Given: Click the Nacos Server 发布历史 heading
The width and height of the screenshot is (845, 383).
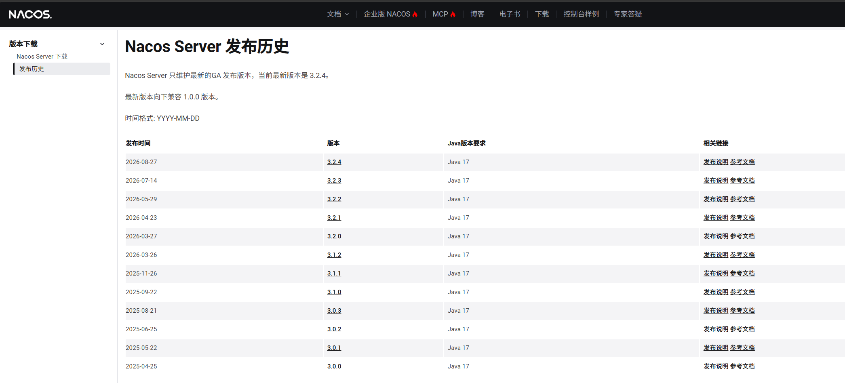Looking at the screenshot, I should 207,46.
